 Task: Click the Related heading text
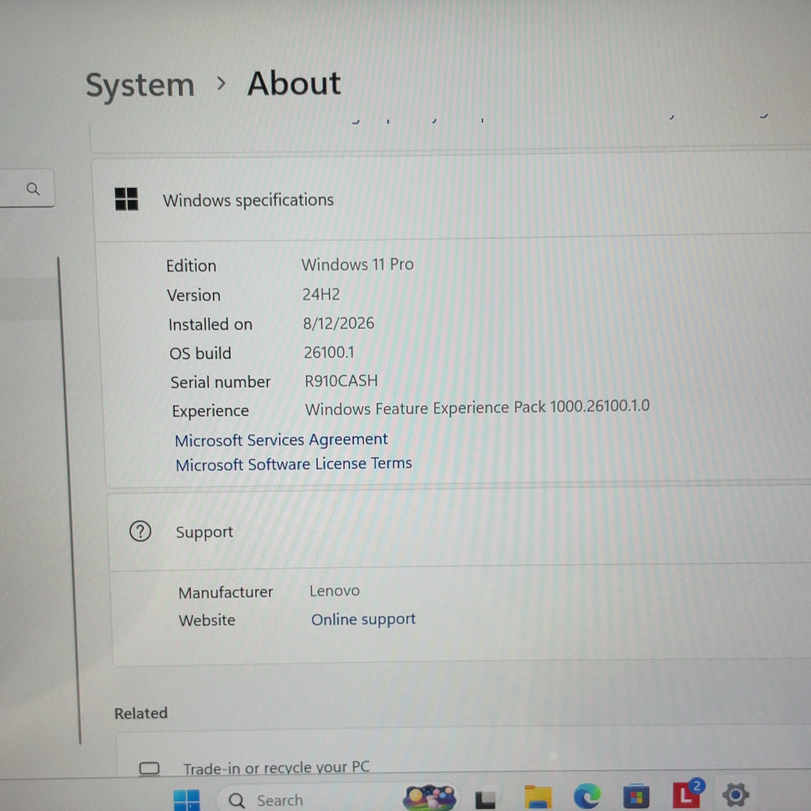[x=141, y=713]
